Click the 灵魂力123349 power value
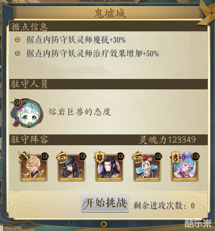The image size is (215, 231). click(167, 140)
